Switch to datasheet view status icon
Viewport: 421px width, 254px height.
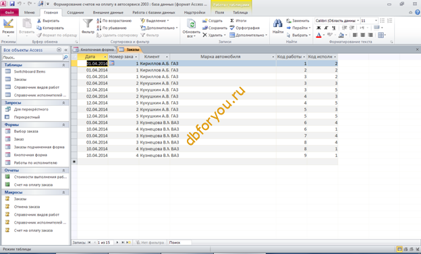point(399,249)
